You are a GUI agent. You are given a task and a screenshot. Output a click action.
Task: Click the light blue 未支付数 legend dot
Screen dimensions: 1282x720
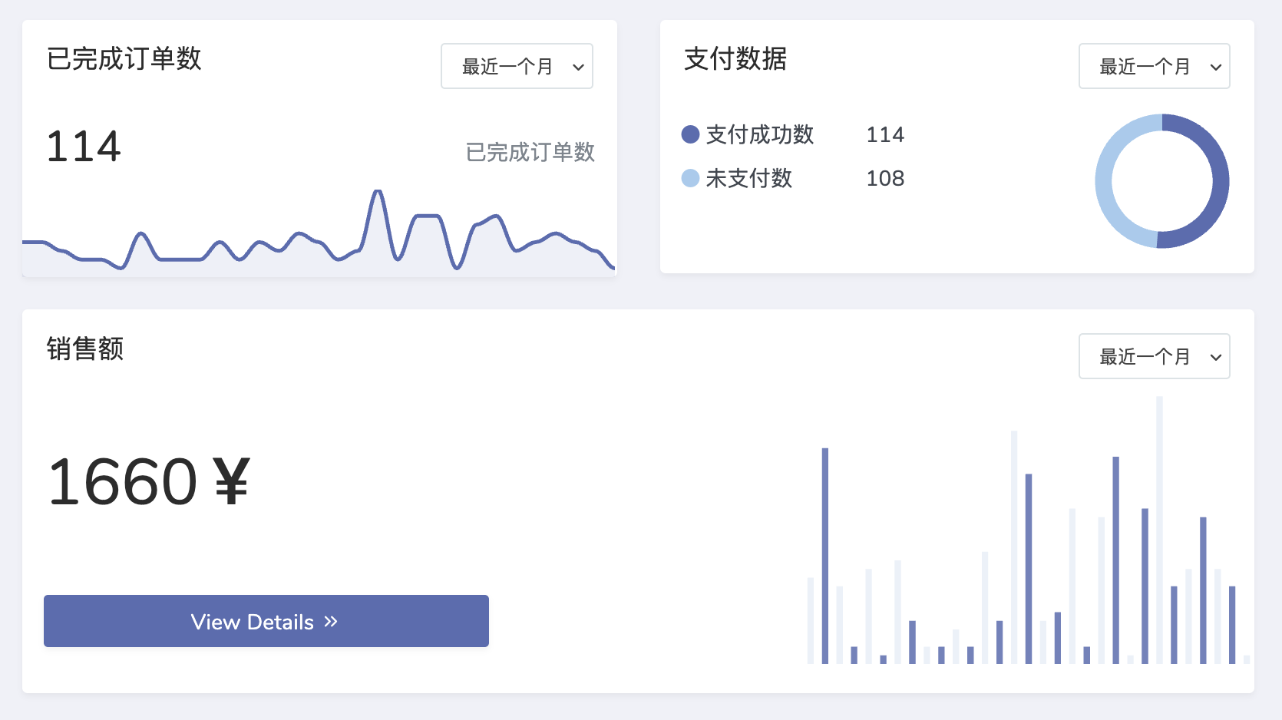[690, 178]
